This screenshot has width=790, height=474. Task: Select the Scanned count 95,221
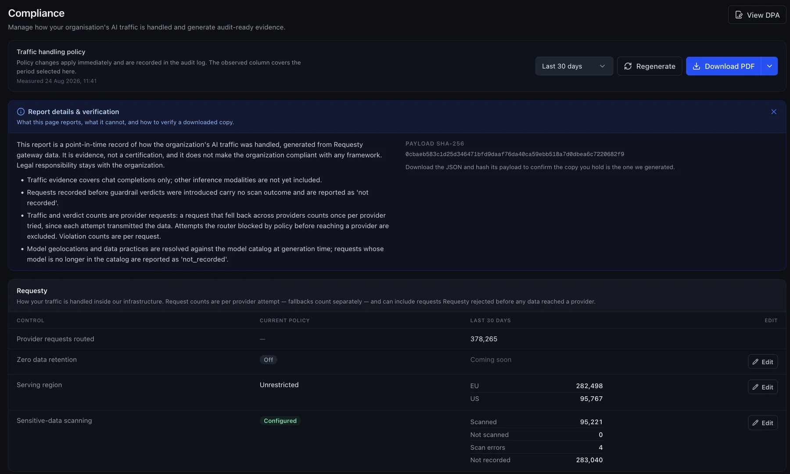click(591, 422)
